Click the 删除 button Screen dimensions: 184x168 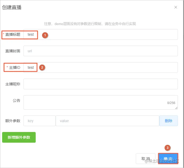click(x=168, y=121)
